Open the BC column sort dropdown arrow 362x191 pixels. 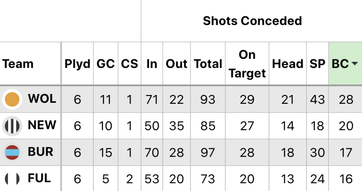tap(354, 64)
